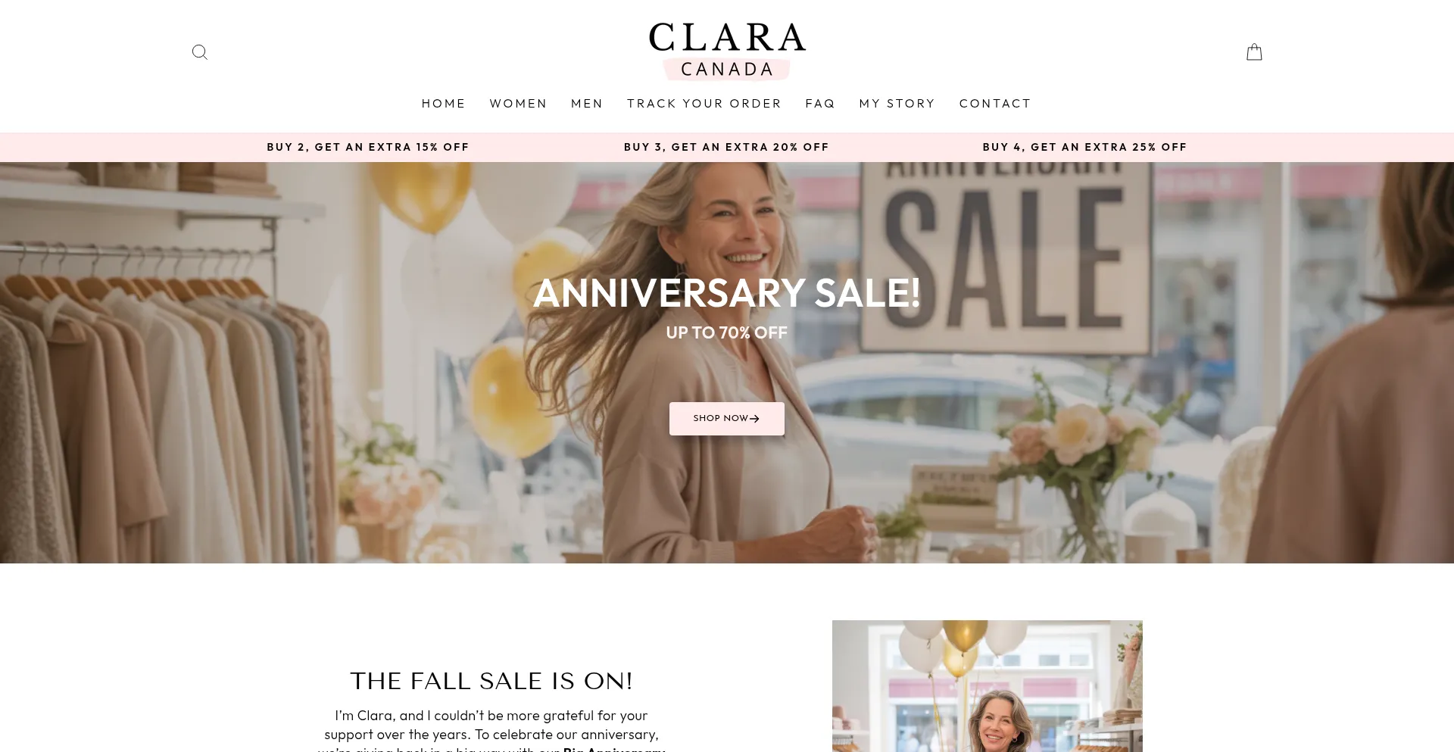Click the arrow on Shop Now button
The image size is (1454, 752).
[754, 419]
